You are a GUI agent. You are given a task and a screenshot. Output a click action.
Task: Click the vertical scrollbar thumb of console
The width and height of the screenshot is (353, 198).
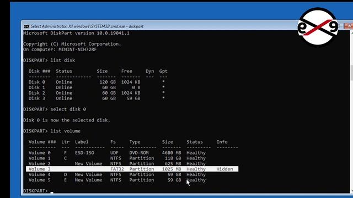pyautogui.click(x=351, y=73)
